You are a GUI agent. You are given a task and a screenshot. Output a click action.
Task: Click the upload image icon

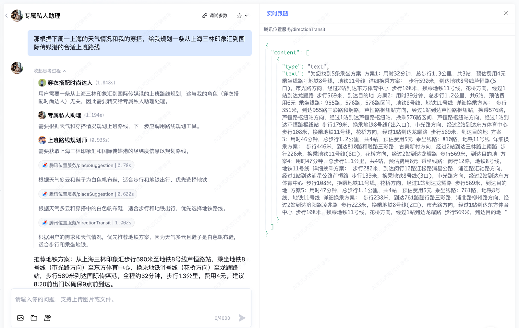pyautogui.click(x=20, y=318)
